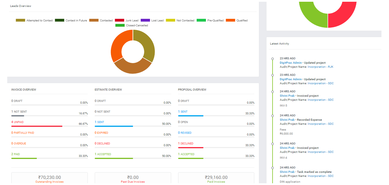The width and height of the screenshot is (389, 185).
Task: Toggle the Attempted to Contact legend swatch
Action: 21,21
